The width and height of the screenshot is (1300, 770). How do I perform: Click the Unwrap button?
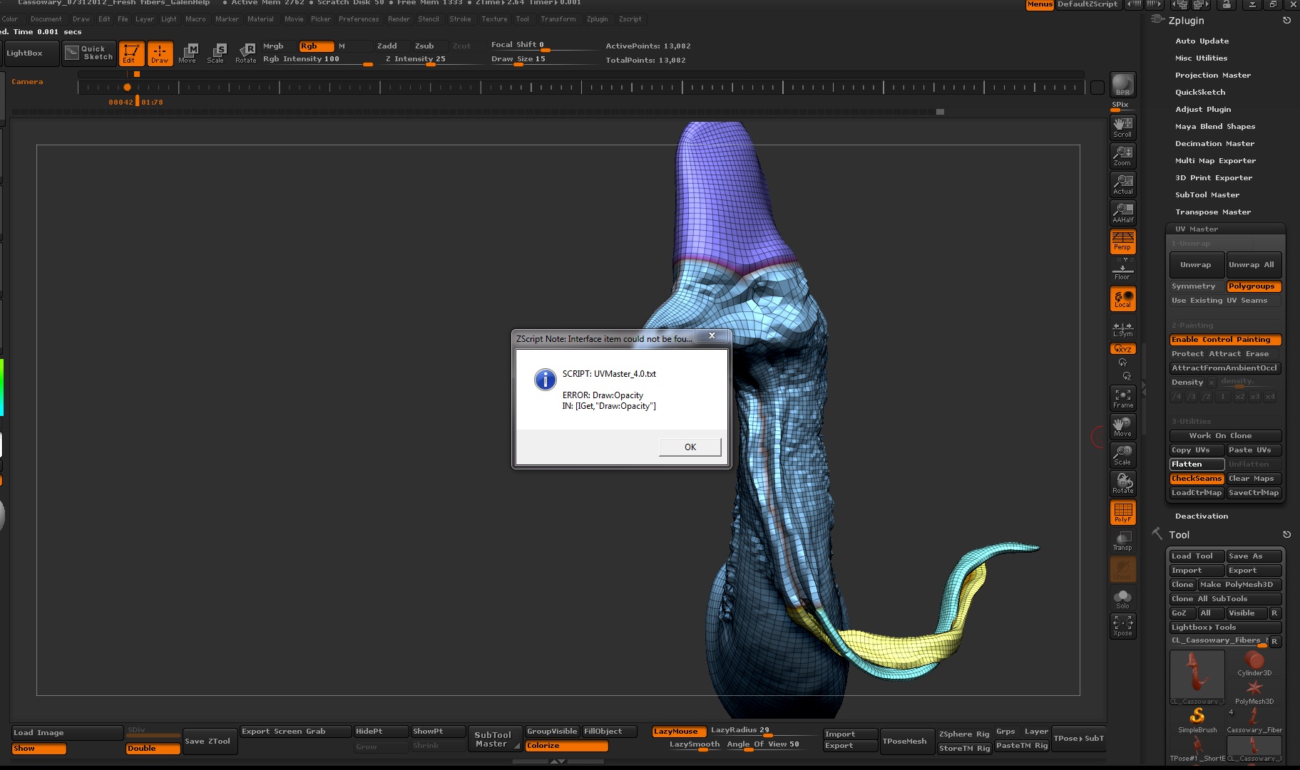point(1197,265)
